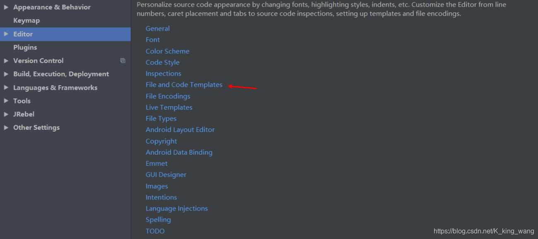Expand the Build, Execution, Deployment arrow
This screenshot has height=239, width=538.
click(x=6, y=74)
